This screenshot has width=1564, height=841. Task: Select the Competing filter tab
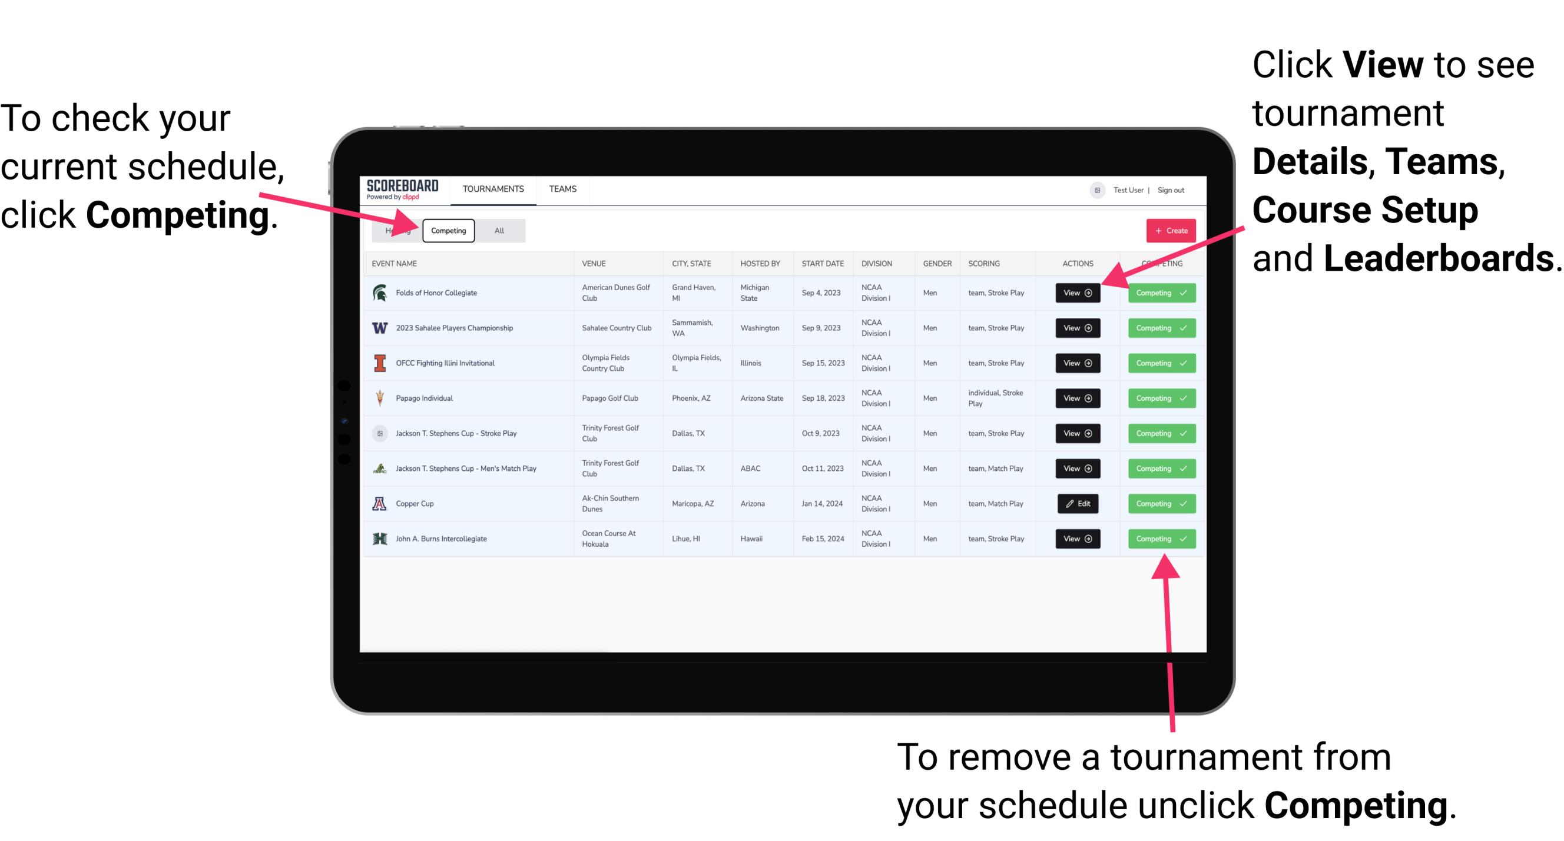[448, 230]
